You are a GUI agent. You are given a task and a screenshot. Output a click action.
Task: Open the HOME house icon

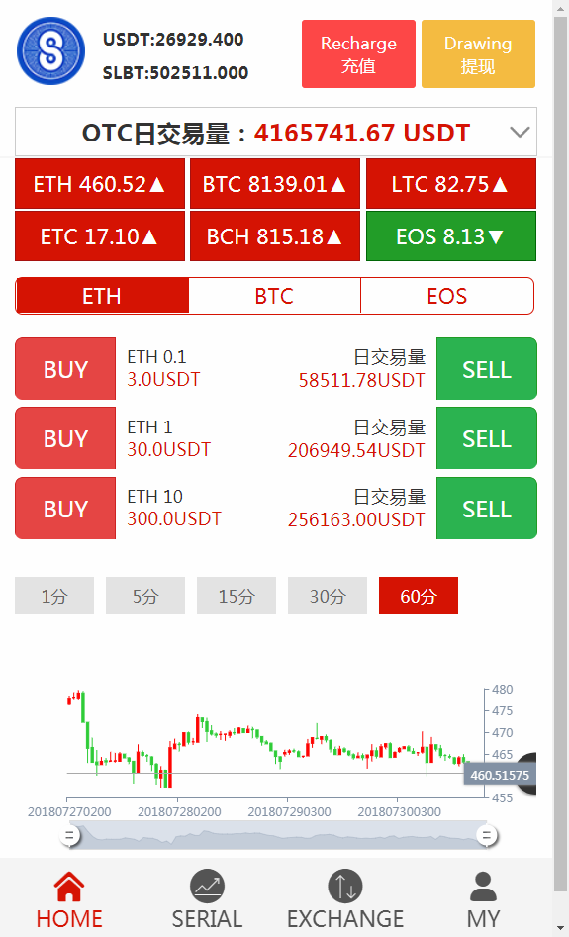point(69,887)
